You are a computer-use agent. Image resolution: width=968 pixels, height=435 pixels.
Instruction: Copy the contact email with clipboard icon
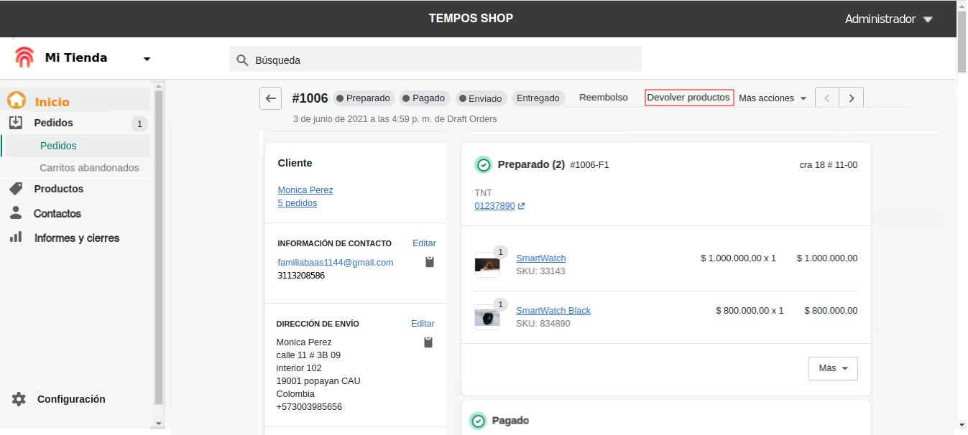click(x=430, y=262)
